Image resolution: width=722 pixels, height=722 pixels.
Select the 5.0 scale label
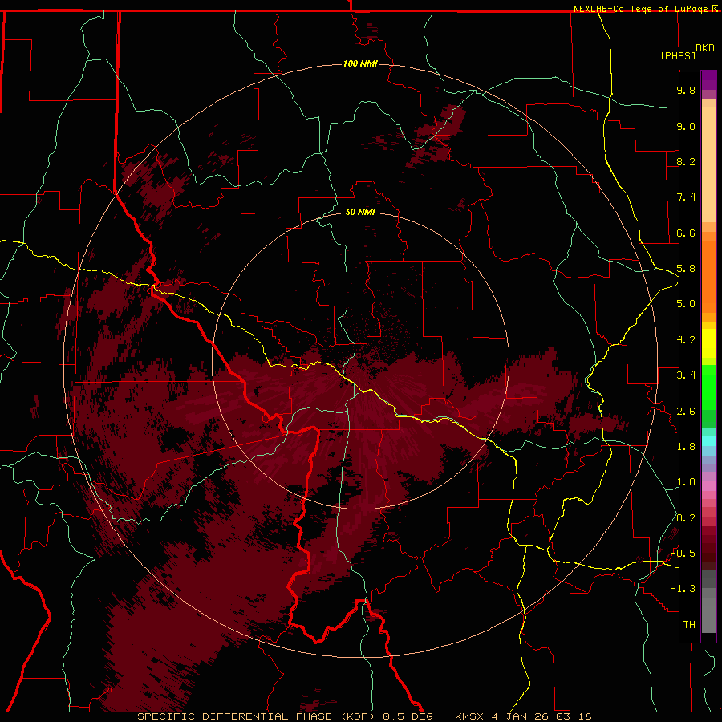coord(686,304)
